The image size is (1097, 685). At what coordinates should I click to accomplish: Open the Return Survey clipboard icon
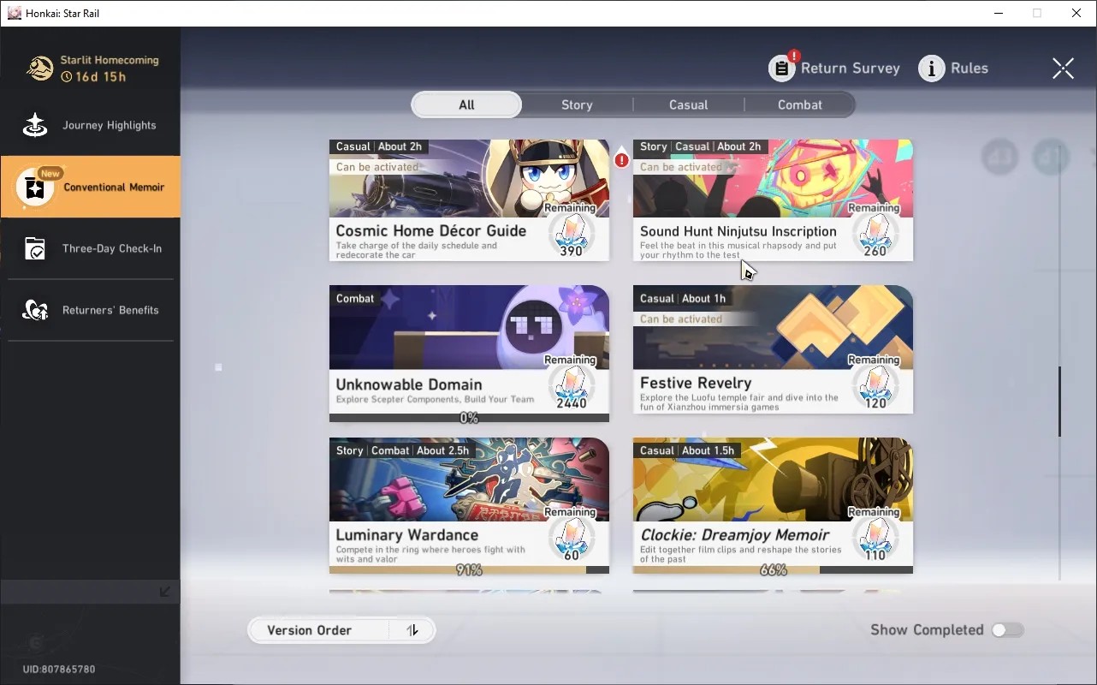pyautogui.click(x=782, y=68)
